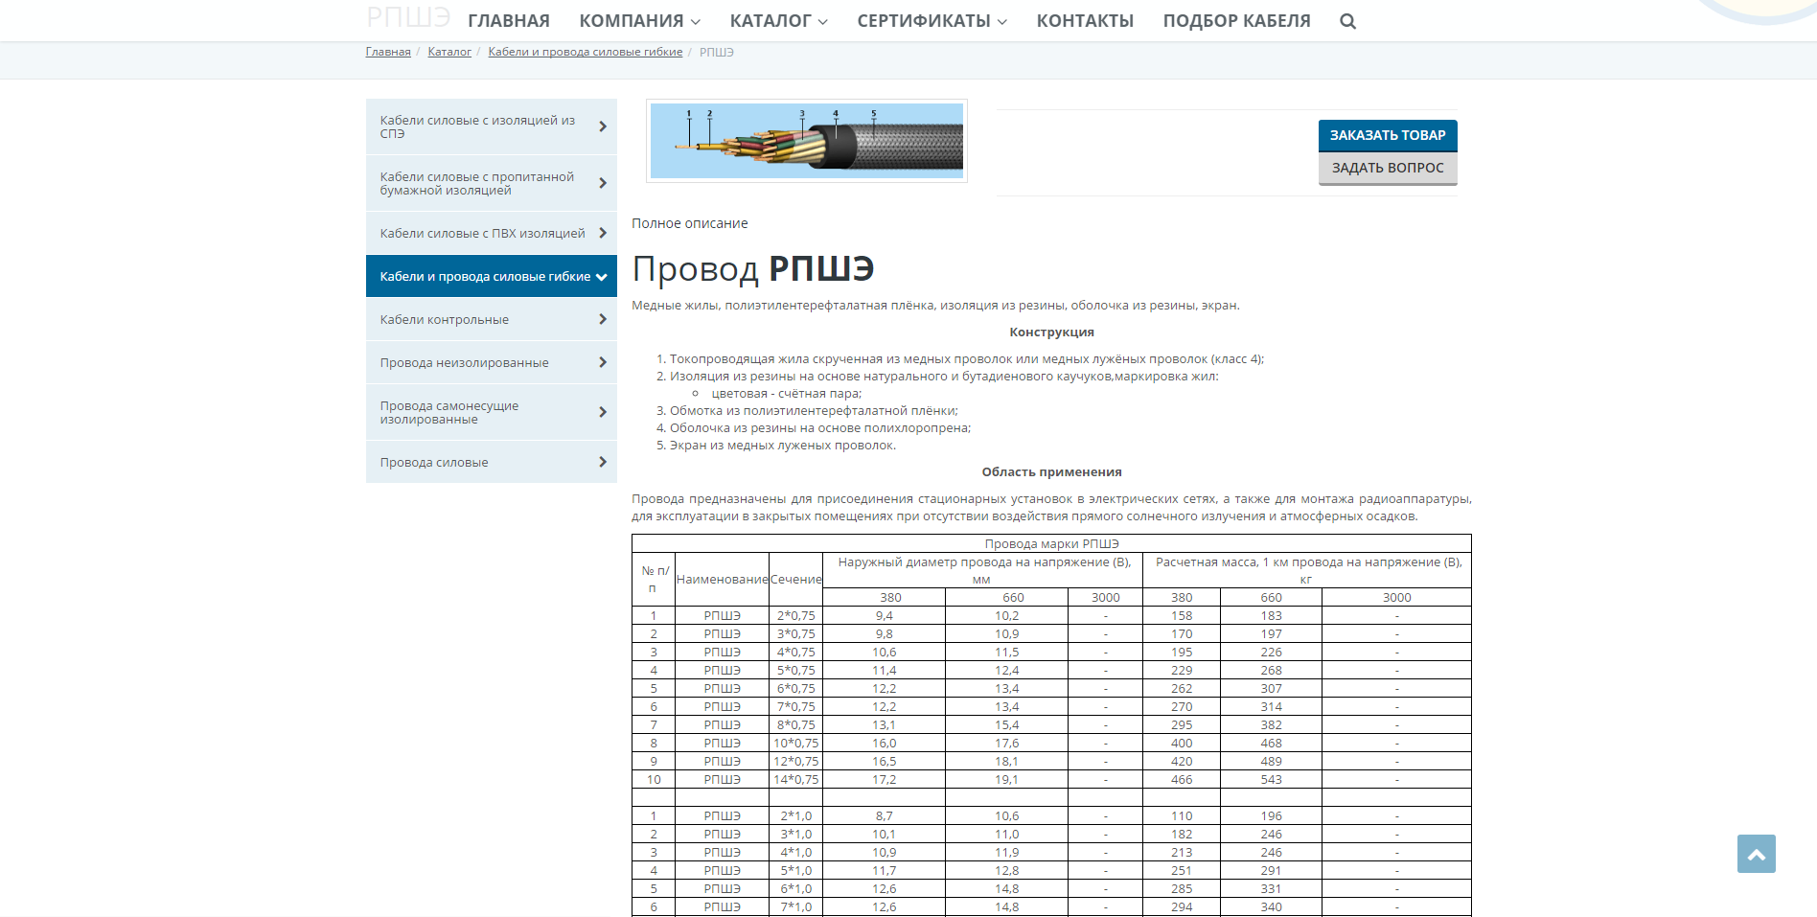
Task: Click the table cell 10*0,75
Action: [x=795, y=743]
